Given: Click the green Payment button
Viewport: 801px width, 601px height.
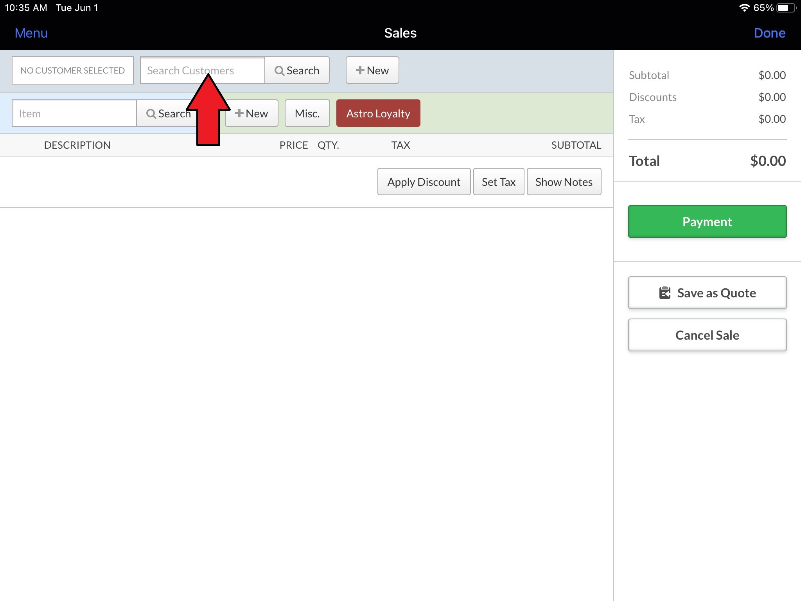Looking at the screenshot, I should tap(707, 222).
